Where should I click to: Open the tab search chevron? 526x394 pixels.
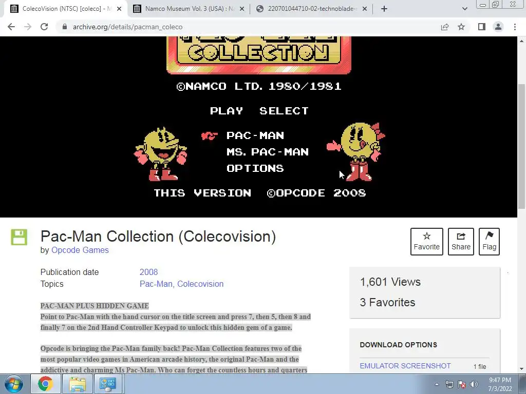[x=464, y=9]
